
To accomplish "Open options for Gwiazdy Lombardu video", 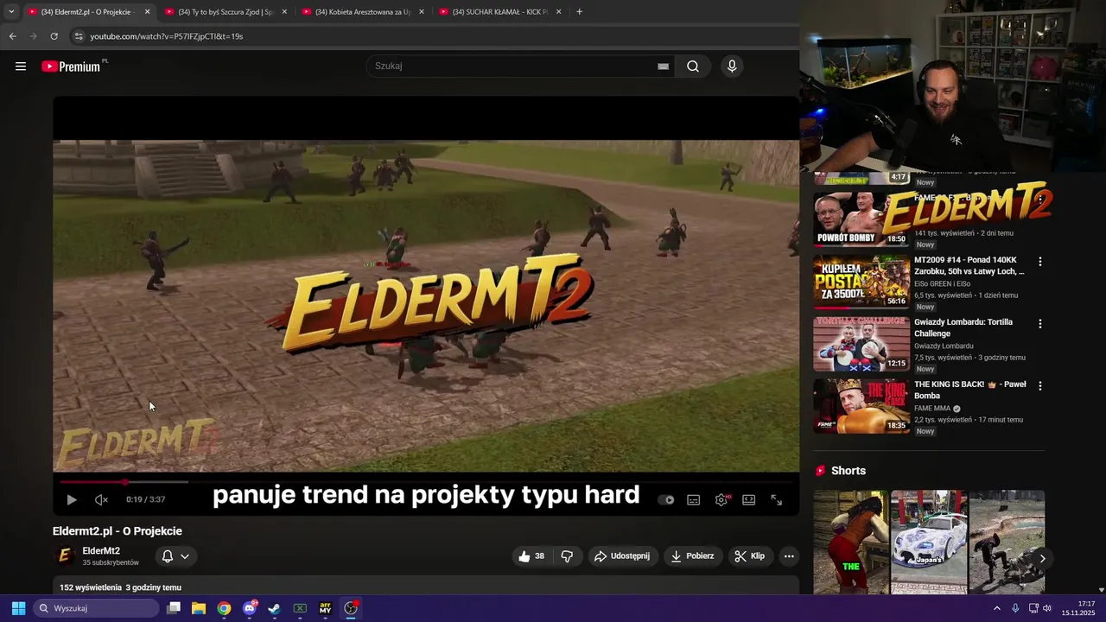I will pos(1039,324).
